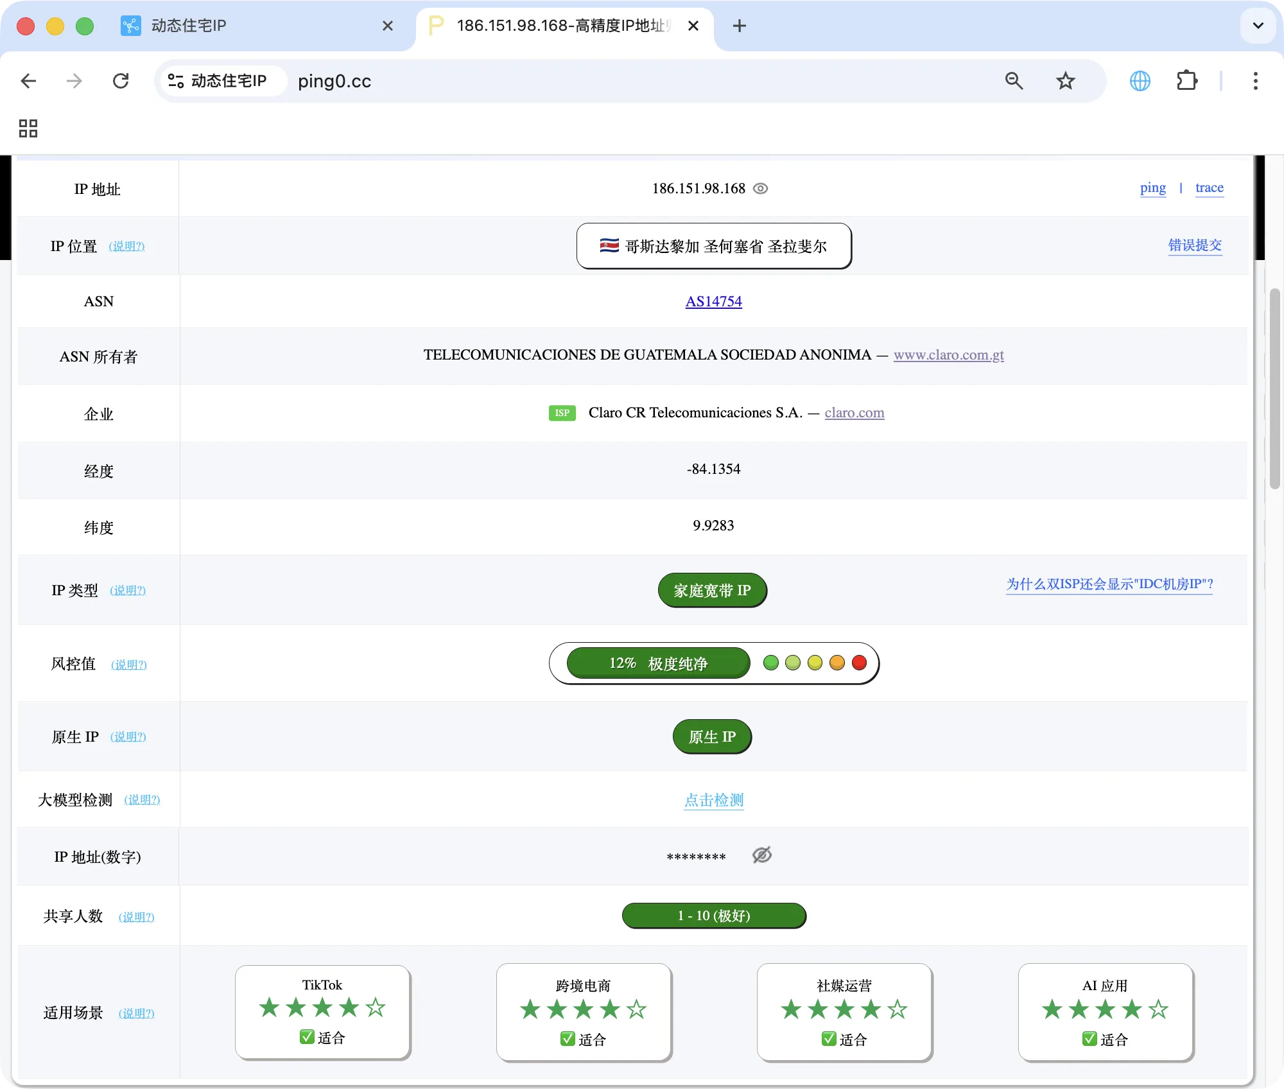The image size is (1284, 1089).
Task: Open the extensions puzzle icon
Action: coord(1187,81)
